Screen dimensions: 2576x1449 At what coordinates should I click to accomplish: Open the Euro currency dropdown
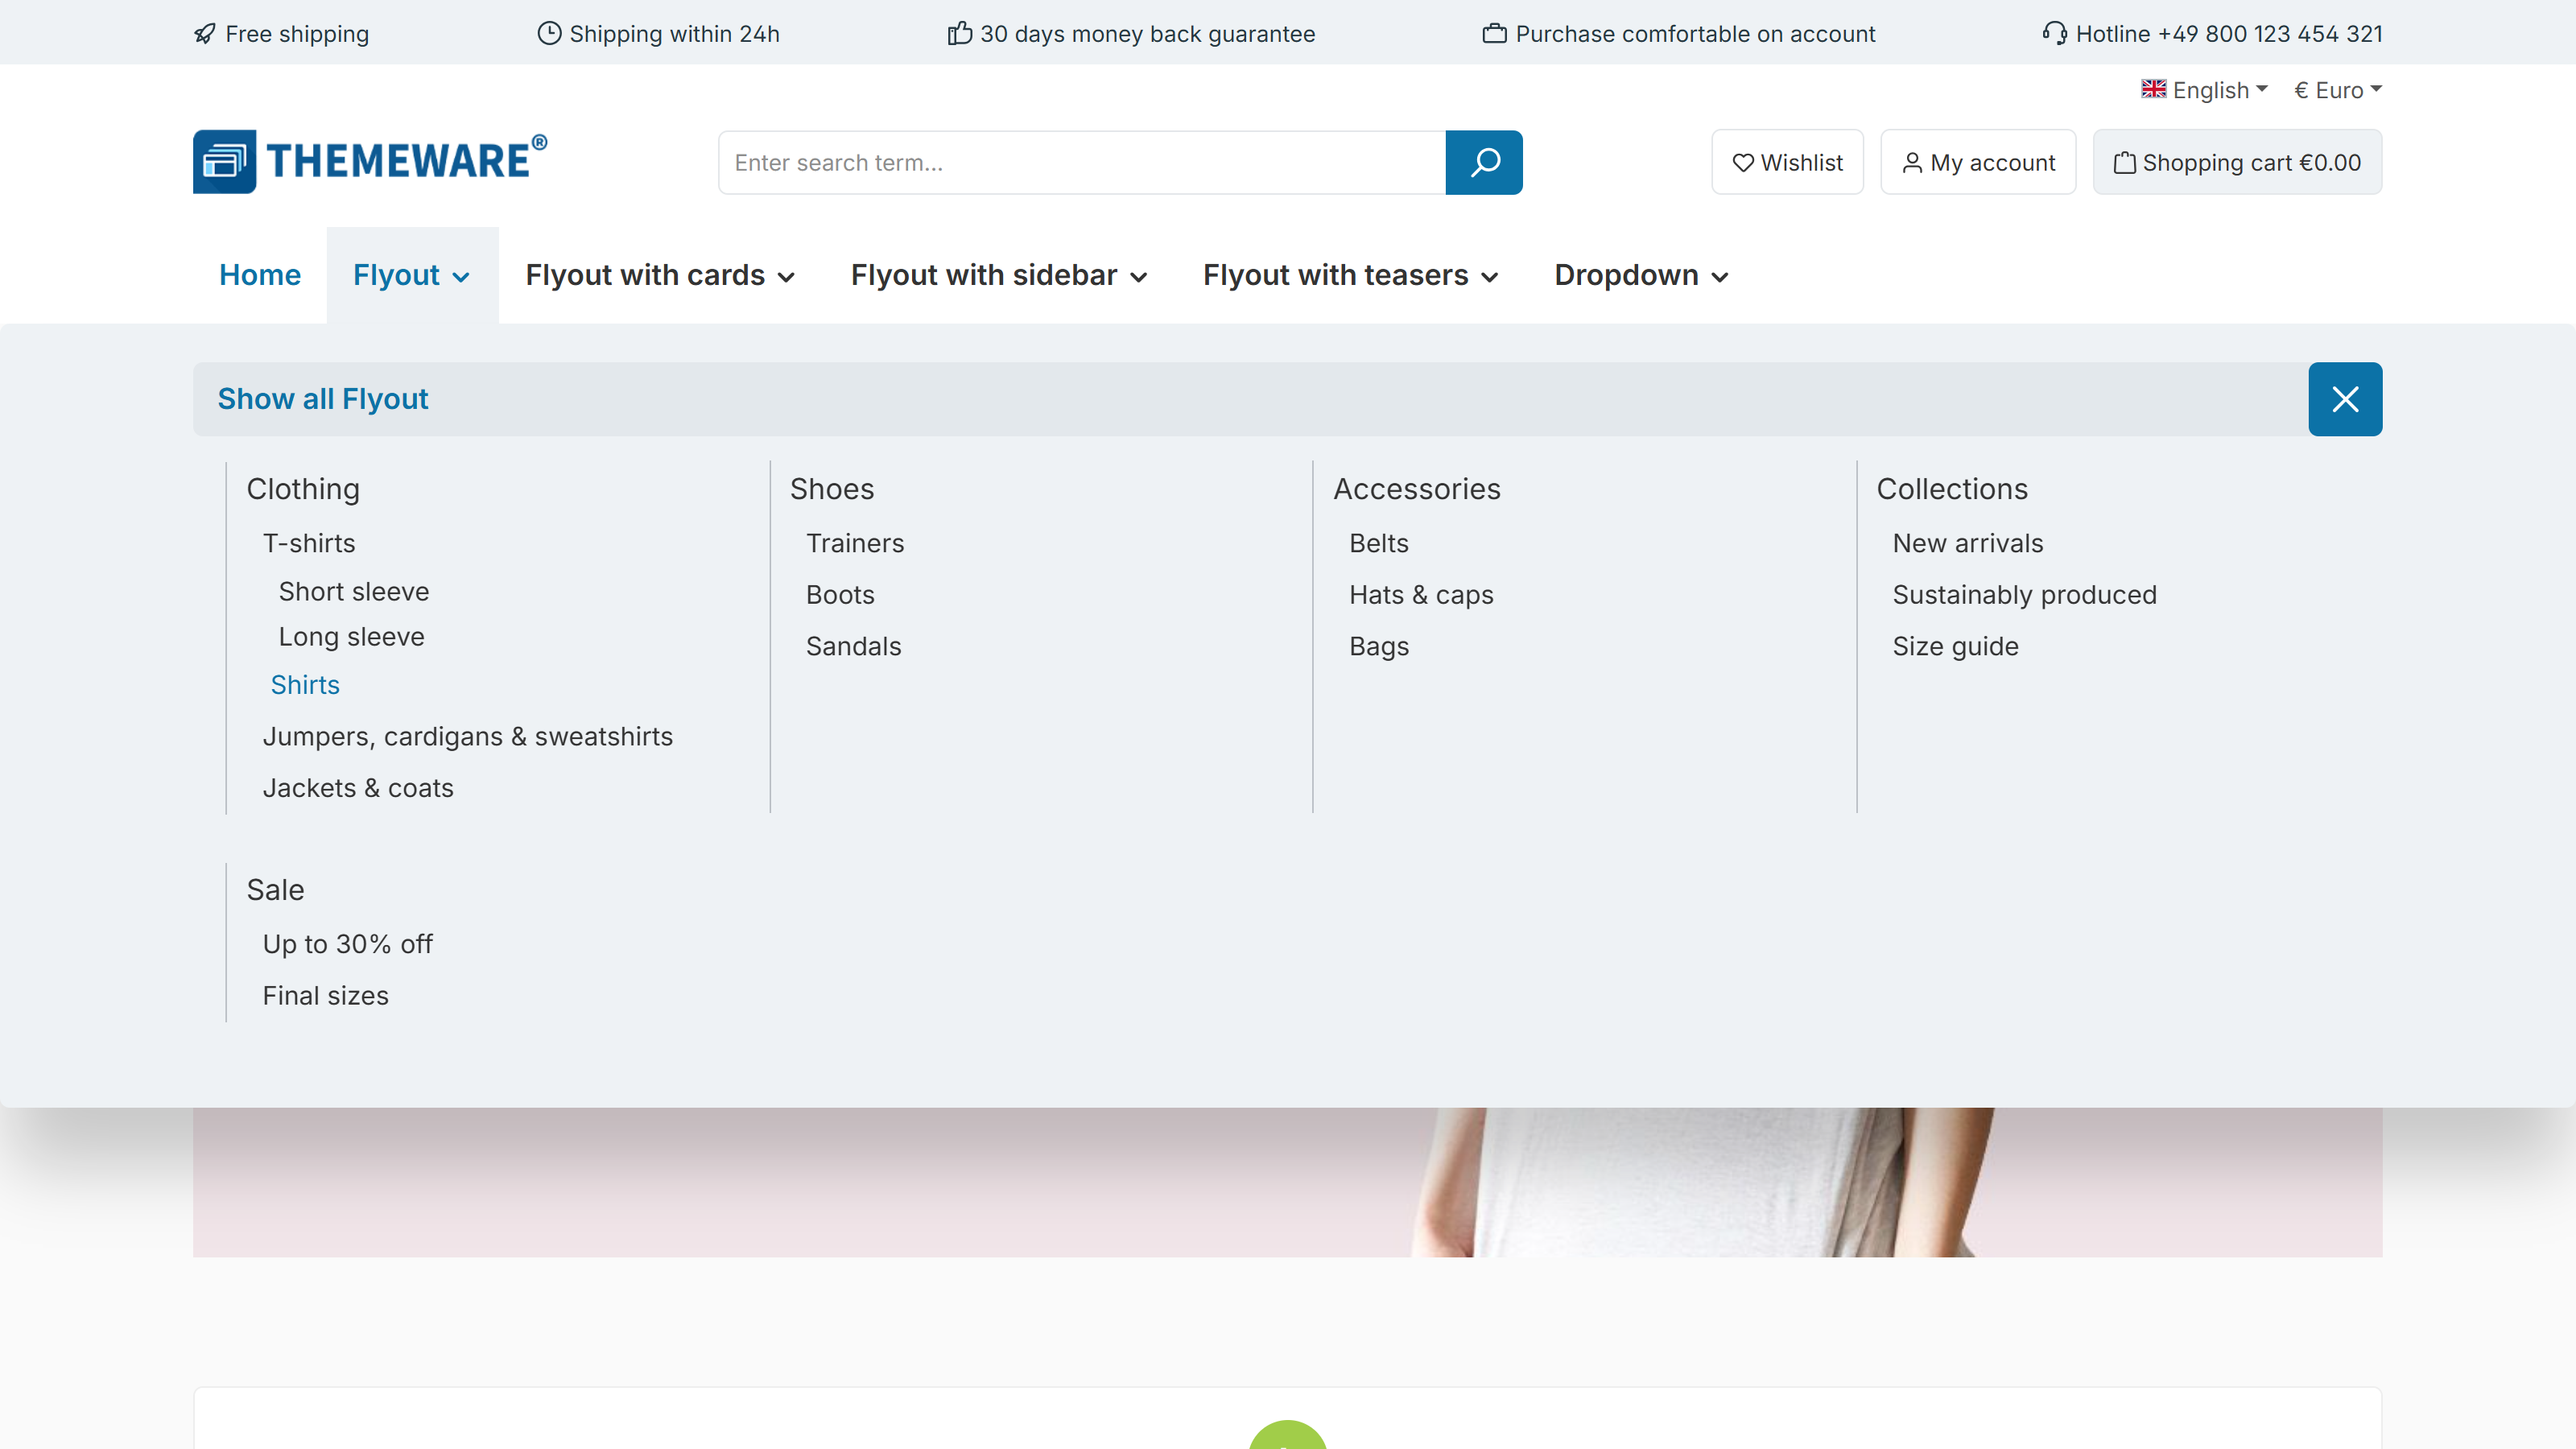pyautogui.click(x=2338, y=90)
